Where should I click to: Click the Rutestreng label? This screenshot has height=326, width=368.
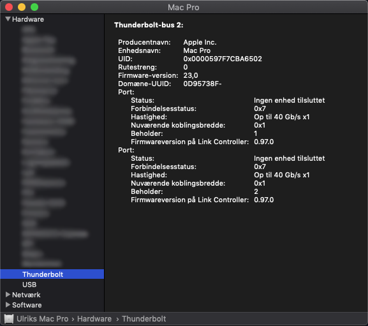138,67
